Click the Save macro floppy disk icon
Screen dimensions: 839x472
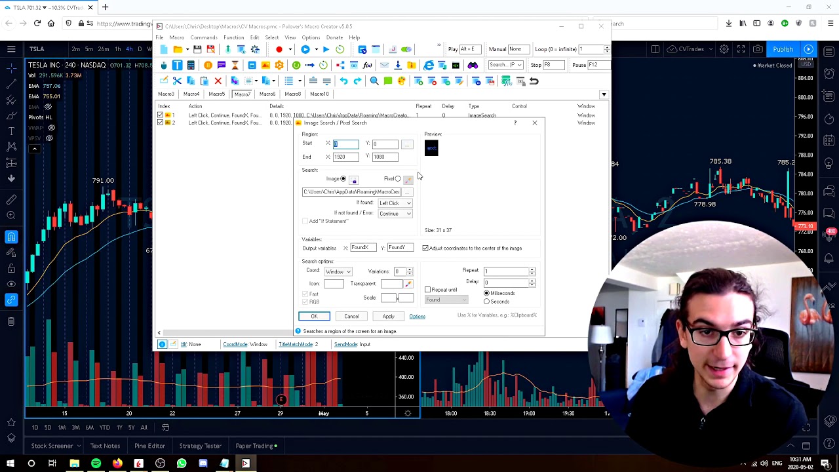197,49
